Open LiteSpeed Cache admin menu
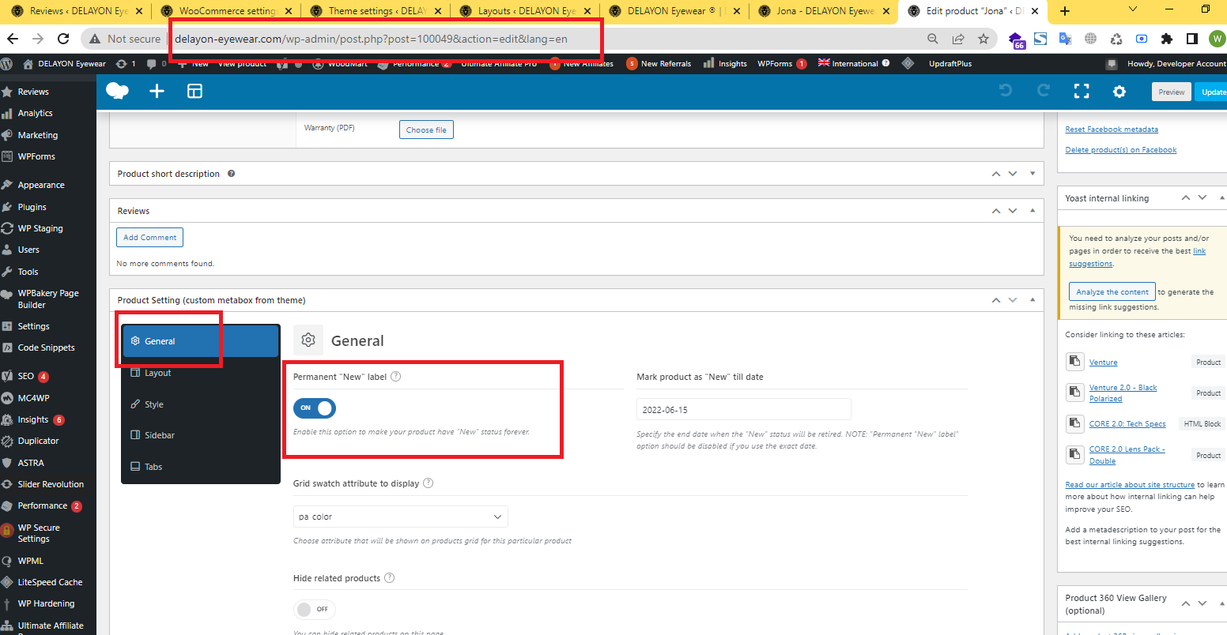This screenshot has width=1227, height=635. [x=48, y=582]
